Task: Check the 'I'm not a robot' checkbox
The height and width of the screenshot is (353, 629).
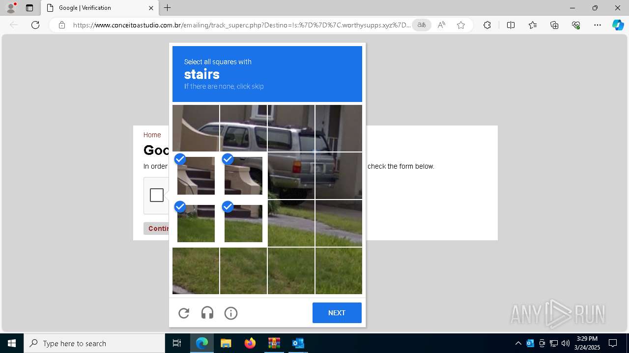Action: [157, 195]
